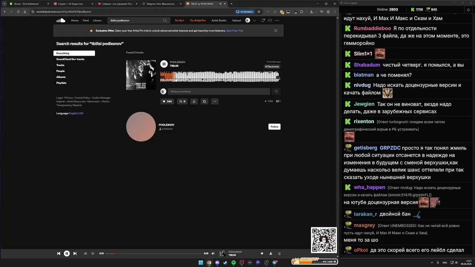Screen dimensions: 475x267
Task: Open chat window settings gear icon
Action: [468, 10]
